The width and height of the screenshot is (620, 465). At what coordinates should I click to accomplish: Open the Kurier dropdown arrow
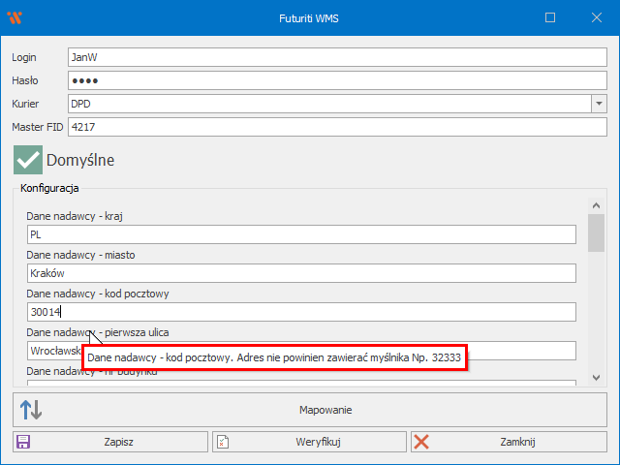pyautogui.click(x=599, y=104)
